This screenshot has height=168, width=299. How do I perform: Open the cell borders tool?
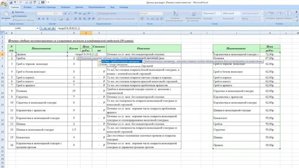(x=54, y=19)
